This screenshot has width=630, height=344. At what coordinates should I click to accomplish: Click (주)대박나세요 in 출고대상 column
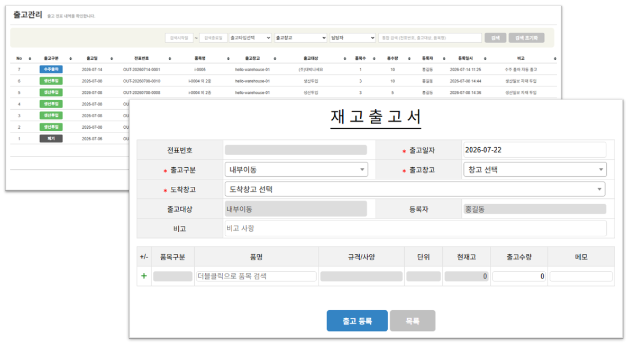(311, 69)
